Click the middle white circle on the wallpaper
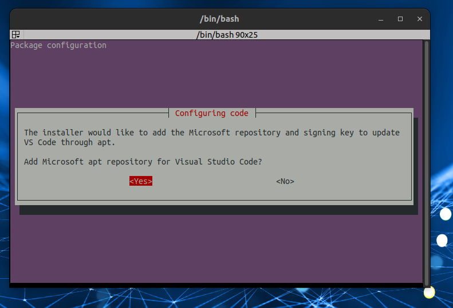Viewport: 453px width, 308px height. [442, 240]
